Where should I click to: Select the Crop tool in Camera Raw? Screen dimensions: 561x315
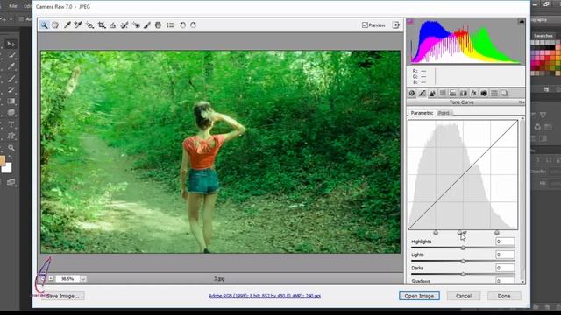point(102,25)
